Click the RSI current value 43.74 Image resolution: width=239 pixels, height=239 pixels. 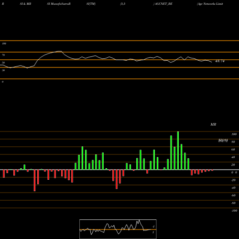click(220, 61)
